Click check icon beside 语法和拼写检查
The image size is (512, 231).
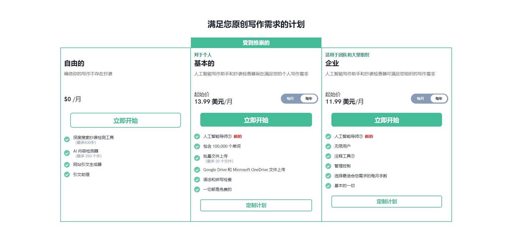pyautogui.click(x=197, y=180)
